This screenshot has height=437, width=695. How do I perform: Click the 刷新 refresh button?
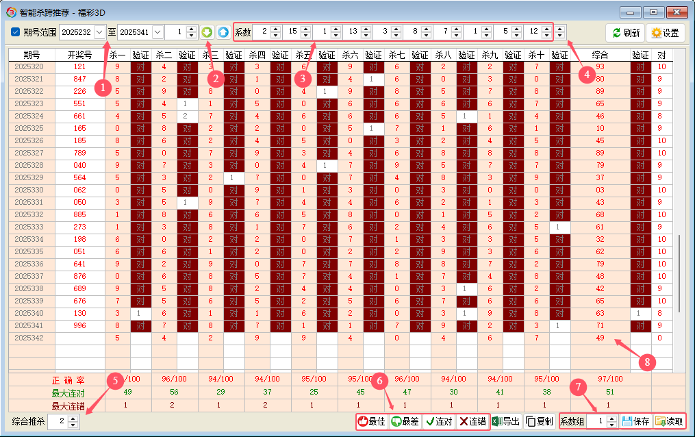pyautogui.click(x=625, y=33)
